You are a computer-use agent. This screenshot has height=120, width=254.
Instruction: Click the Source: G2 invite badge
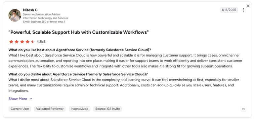point(107,109)
